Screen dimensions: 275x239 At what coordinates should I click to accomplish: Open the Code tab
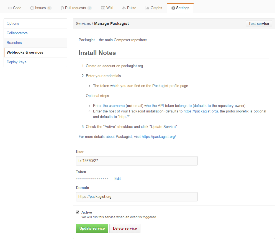15,8
